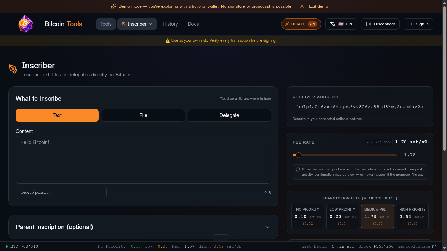
Task: Click Exit demo link
Action: point(318,6)
